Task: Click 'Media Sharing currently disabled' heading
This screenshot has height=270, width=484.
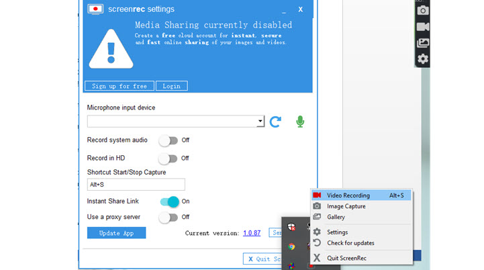Action: click(x=213, y=25)
